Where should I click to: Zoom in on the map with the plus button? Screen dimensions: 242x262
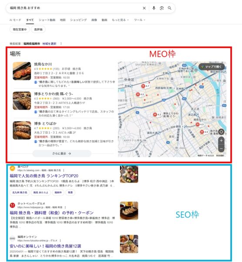221,141
